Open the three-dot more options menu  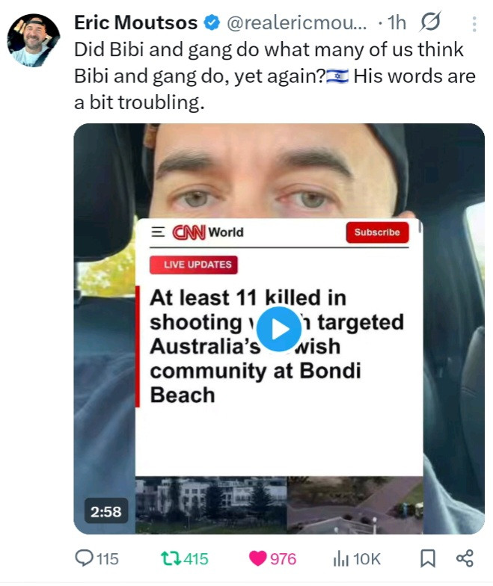click(474, 24)
